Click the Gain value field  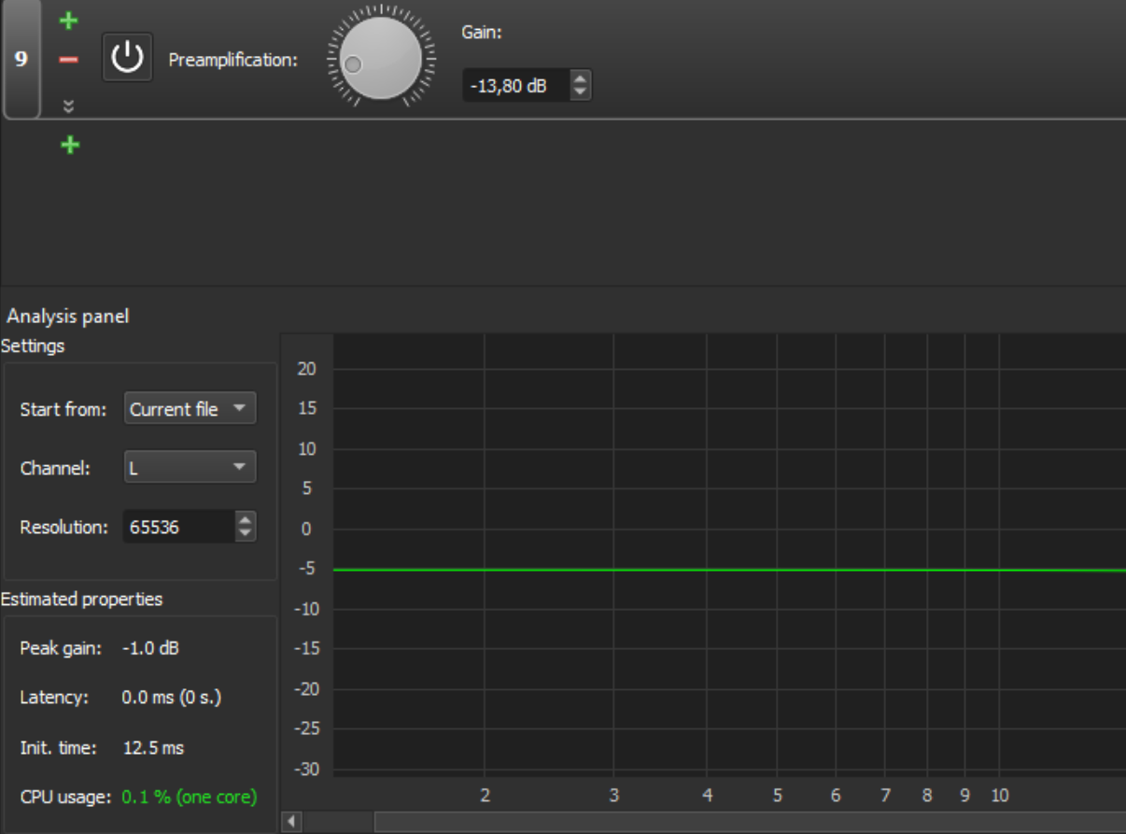[x=514, y=87]
